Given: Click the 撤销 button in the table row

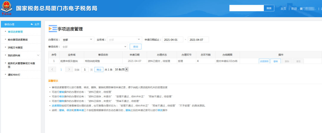Looking at the screenshot, I should (x=275, y=61).
